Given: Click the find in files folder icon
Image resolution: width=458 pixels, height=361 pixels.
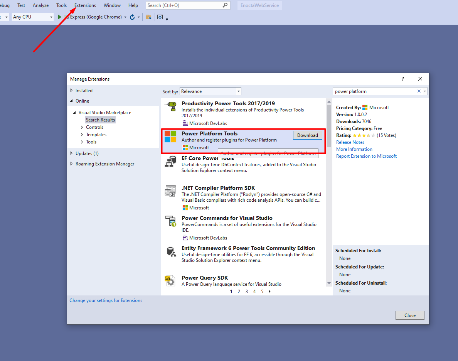Looking at the screenshot, I should [x=148, y=17].
